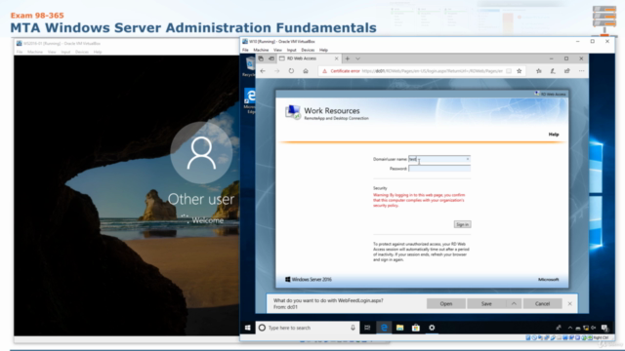Open a new Edge tab
Screen dimensions: 625x351
tap(348, 58)
